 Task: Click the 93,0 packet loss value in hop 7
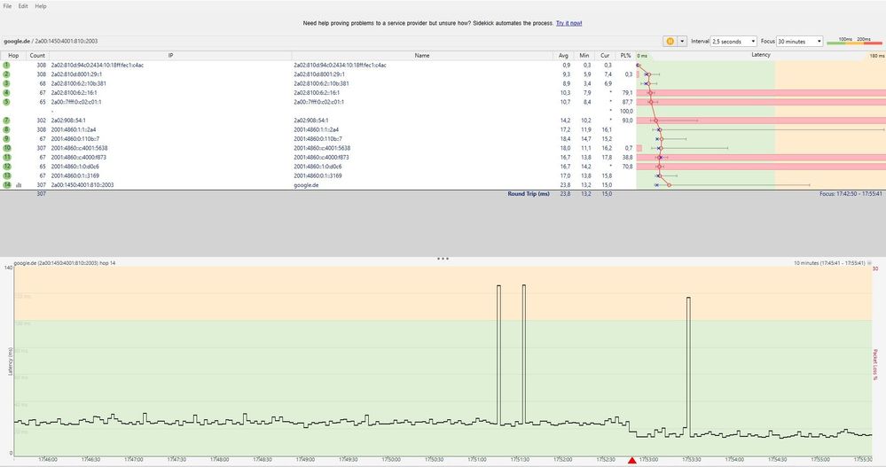[x=627, y=121]
